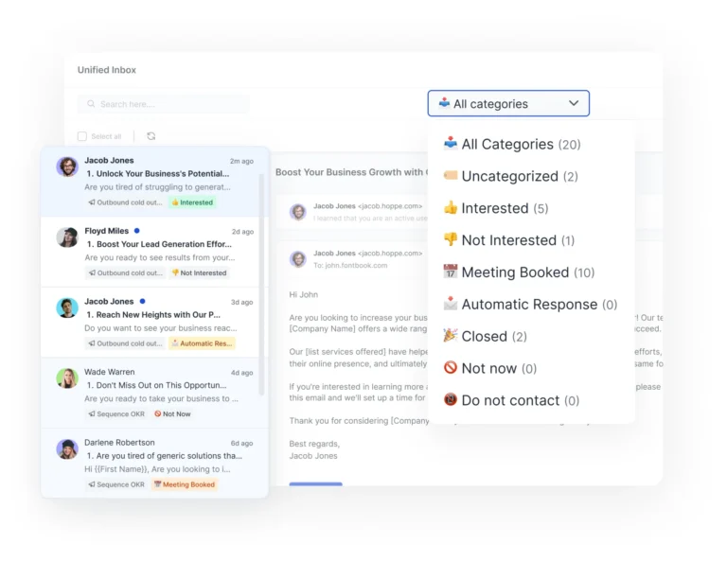Click the search magnifier icon
Image resolution: width=727 pixels, height=562 pixels.
[x=92, y=104]
